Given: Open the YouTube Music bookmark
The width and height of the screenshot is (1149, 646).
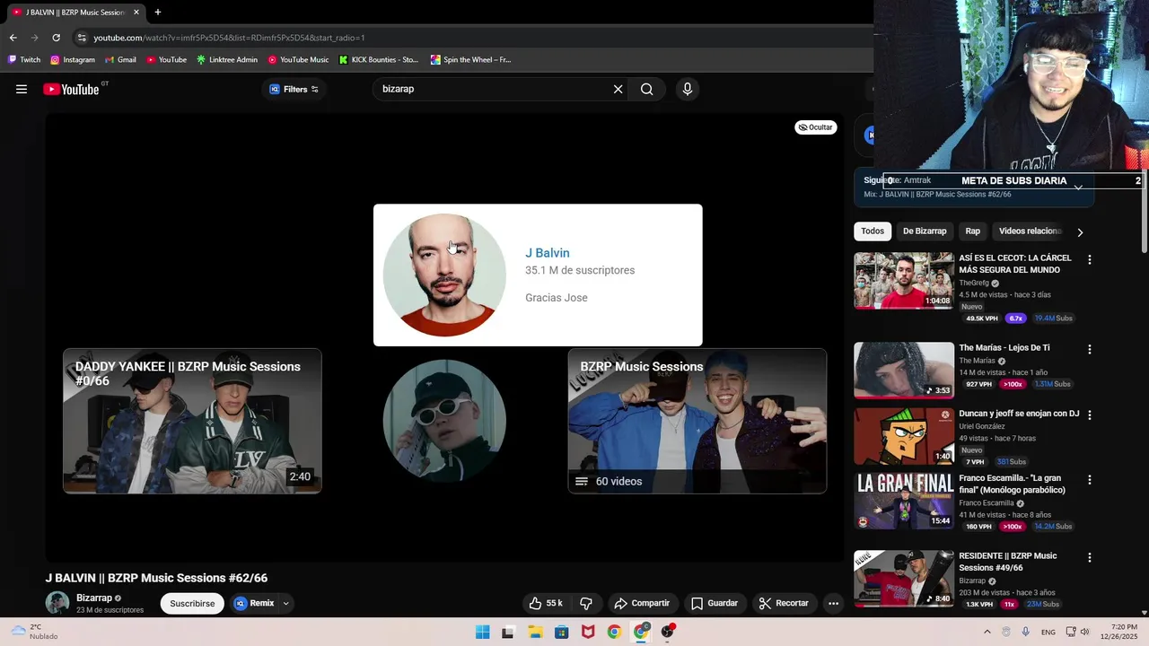Looking at the screenshot, I should pos(298,60).
